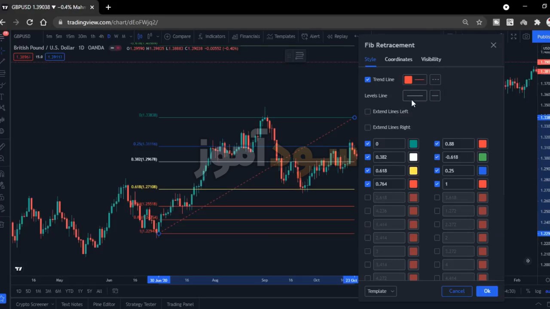
Task: Open Levels Line thickness dropdown
Action: tap(415, 96)
